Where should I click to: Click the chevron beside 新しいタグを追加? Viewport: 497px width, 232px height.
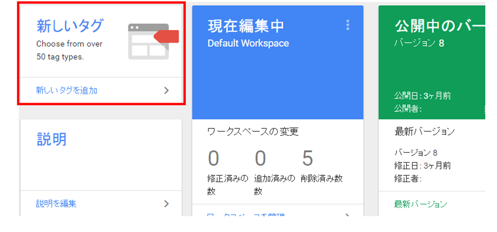166,91
